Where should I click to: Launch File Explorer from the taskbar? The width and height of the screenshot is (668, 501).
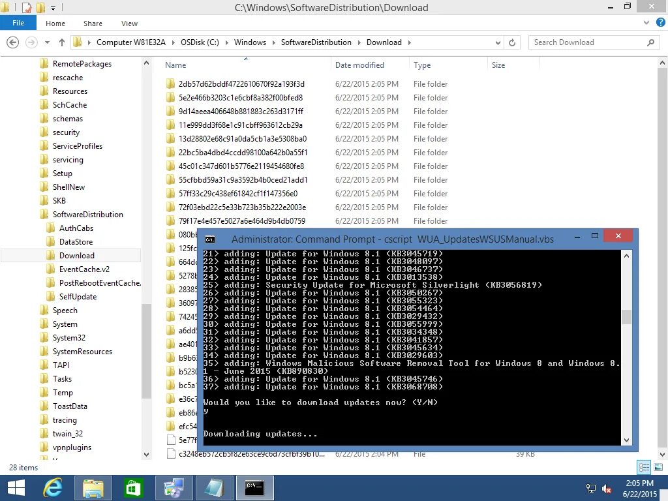[93, 487]
